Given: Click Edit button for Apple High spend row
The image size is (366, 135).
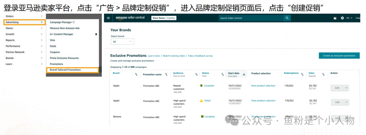Looking at the screenshot, I should [x=337, y=102].
